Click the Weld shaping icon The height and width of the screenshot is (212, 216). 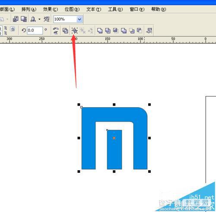100,31
